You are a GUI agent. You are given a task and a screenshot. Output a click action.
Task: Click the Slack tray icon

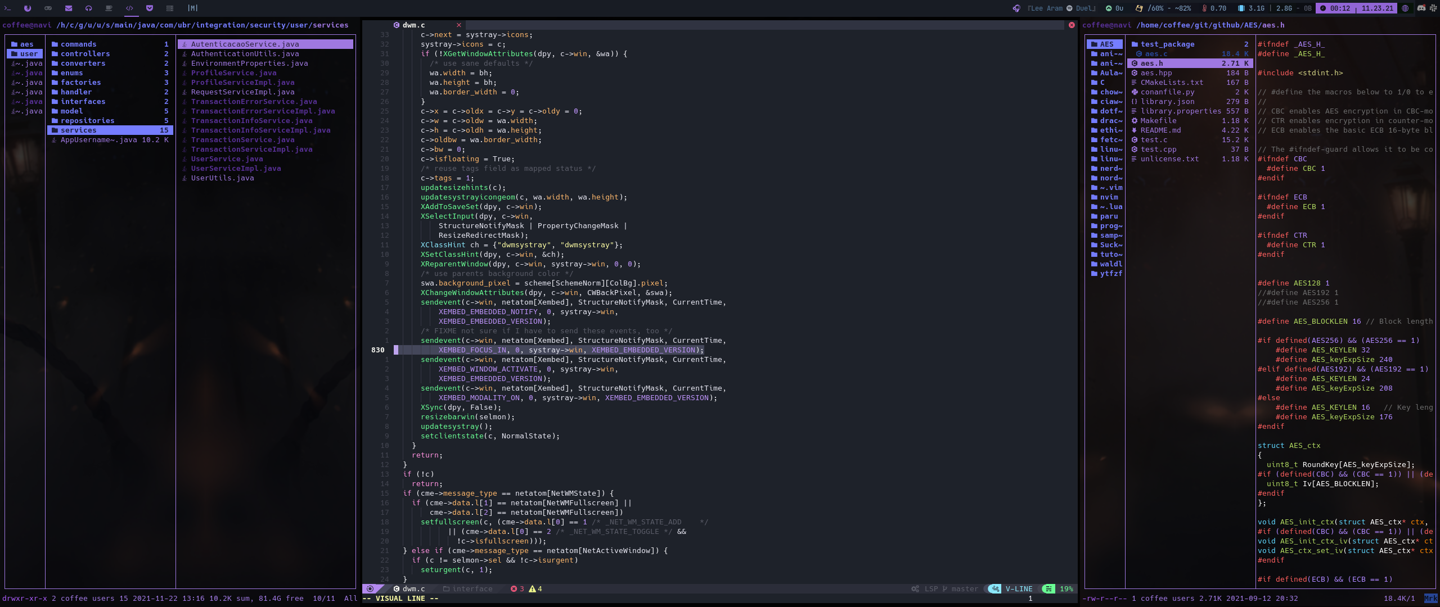tap(1433, 8)
